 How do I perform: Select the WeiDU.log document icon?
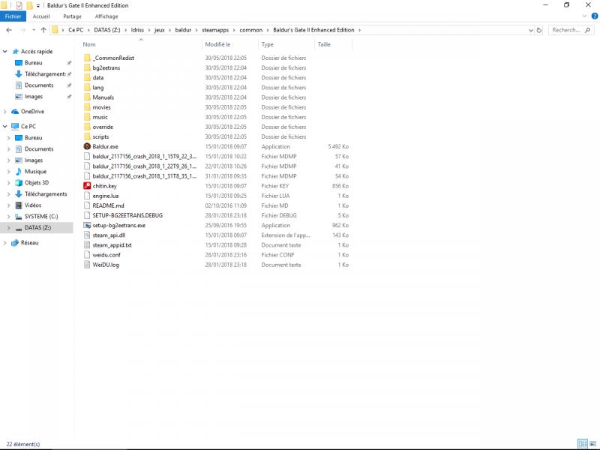(x=87, y=265)
